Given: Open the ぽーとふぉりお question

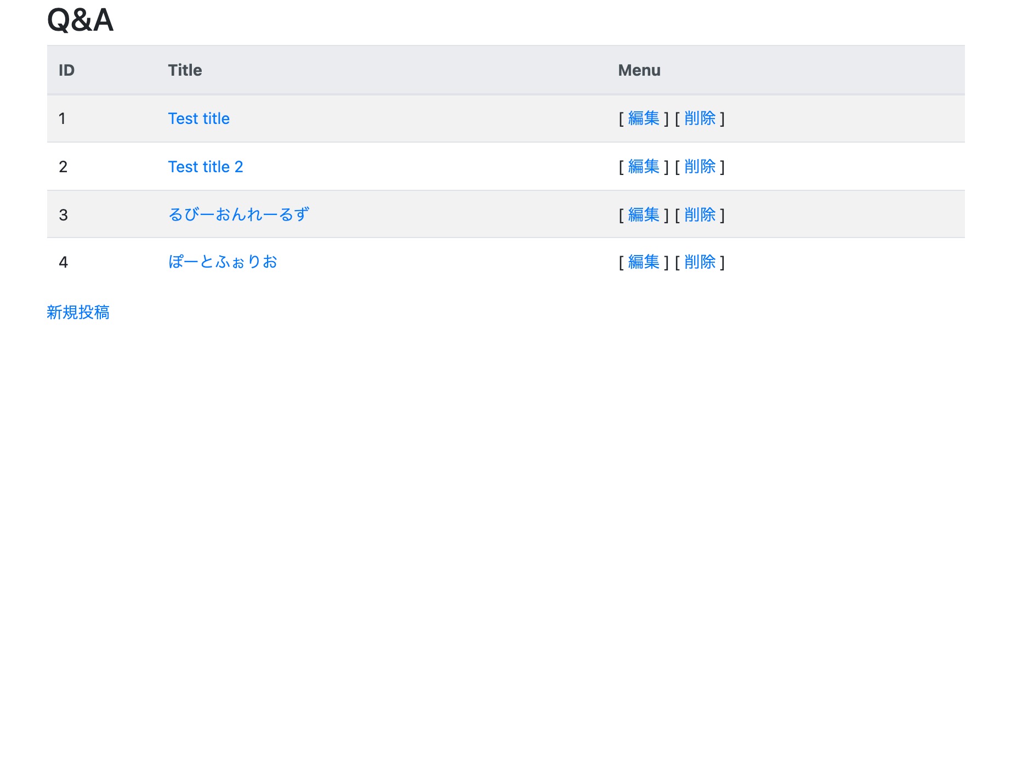Looking at the screenshot, I should tap(223, 262).
